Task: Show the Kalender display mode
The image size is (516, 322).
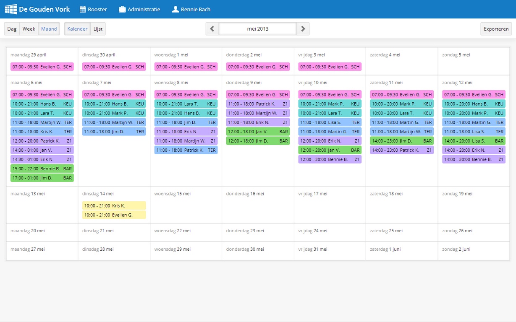Action: 77,29
